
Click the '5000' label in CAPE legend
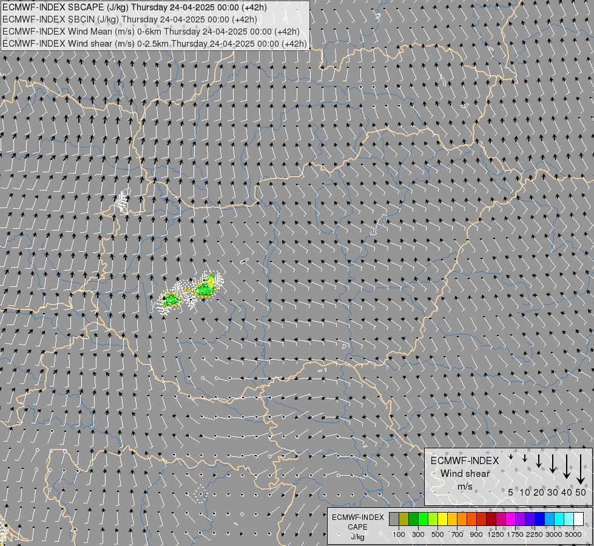pyautogui.click(x=573, y=534)
